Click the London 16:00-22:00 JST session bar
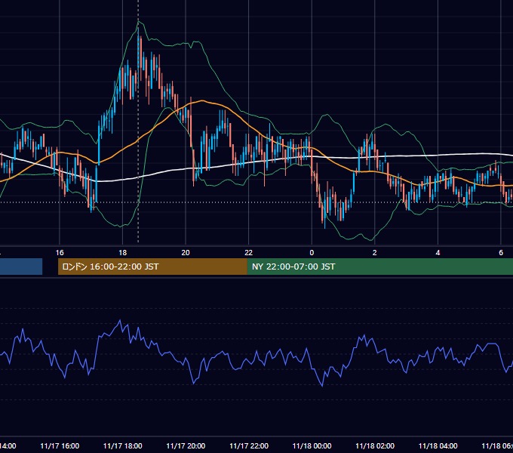The width and height of the screenshot is (513, 453). coord(152,267)
